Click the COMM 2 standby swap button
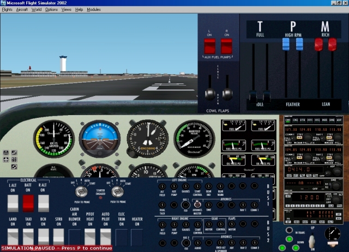The image size is (349, 252). [x=299, y=158]
